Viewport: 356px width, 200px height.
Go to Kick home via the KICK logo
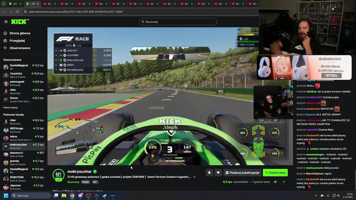(20, 22)
